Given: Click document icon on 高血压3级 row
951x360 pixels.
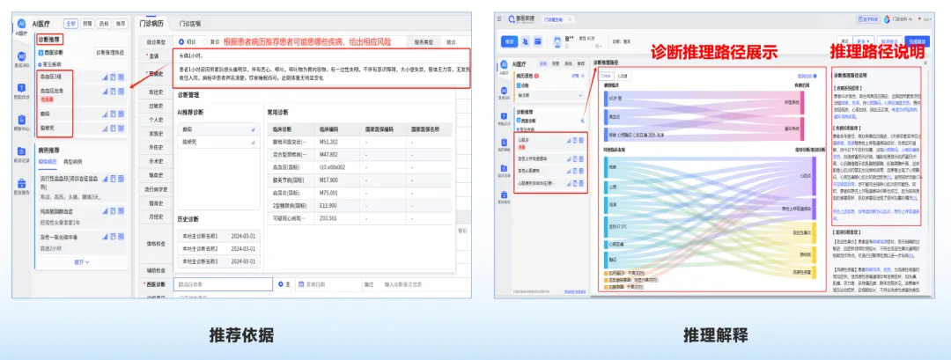Looking at the screenshot, I should click(113, 77).
